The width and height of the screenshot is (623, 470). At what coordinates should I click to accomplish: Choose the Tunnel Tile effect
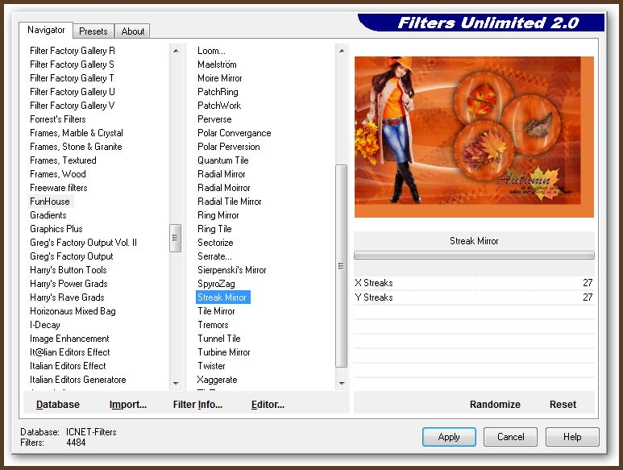pos(219,339)
